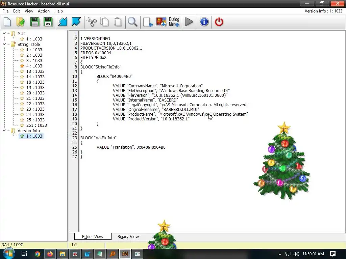Select String Table item 21 : 1033
This screenshot has width=346, height=259.
tap(35, 98)
